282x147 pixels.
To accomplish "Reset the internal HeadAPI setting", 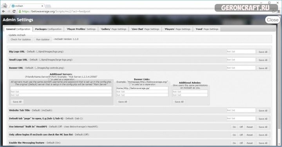I will (x=249, y=127).
